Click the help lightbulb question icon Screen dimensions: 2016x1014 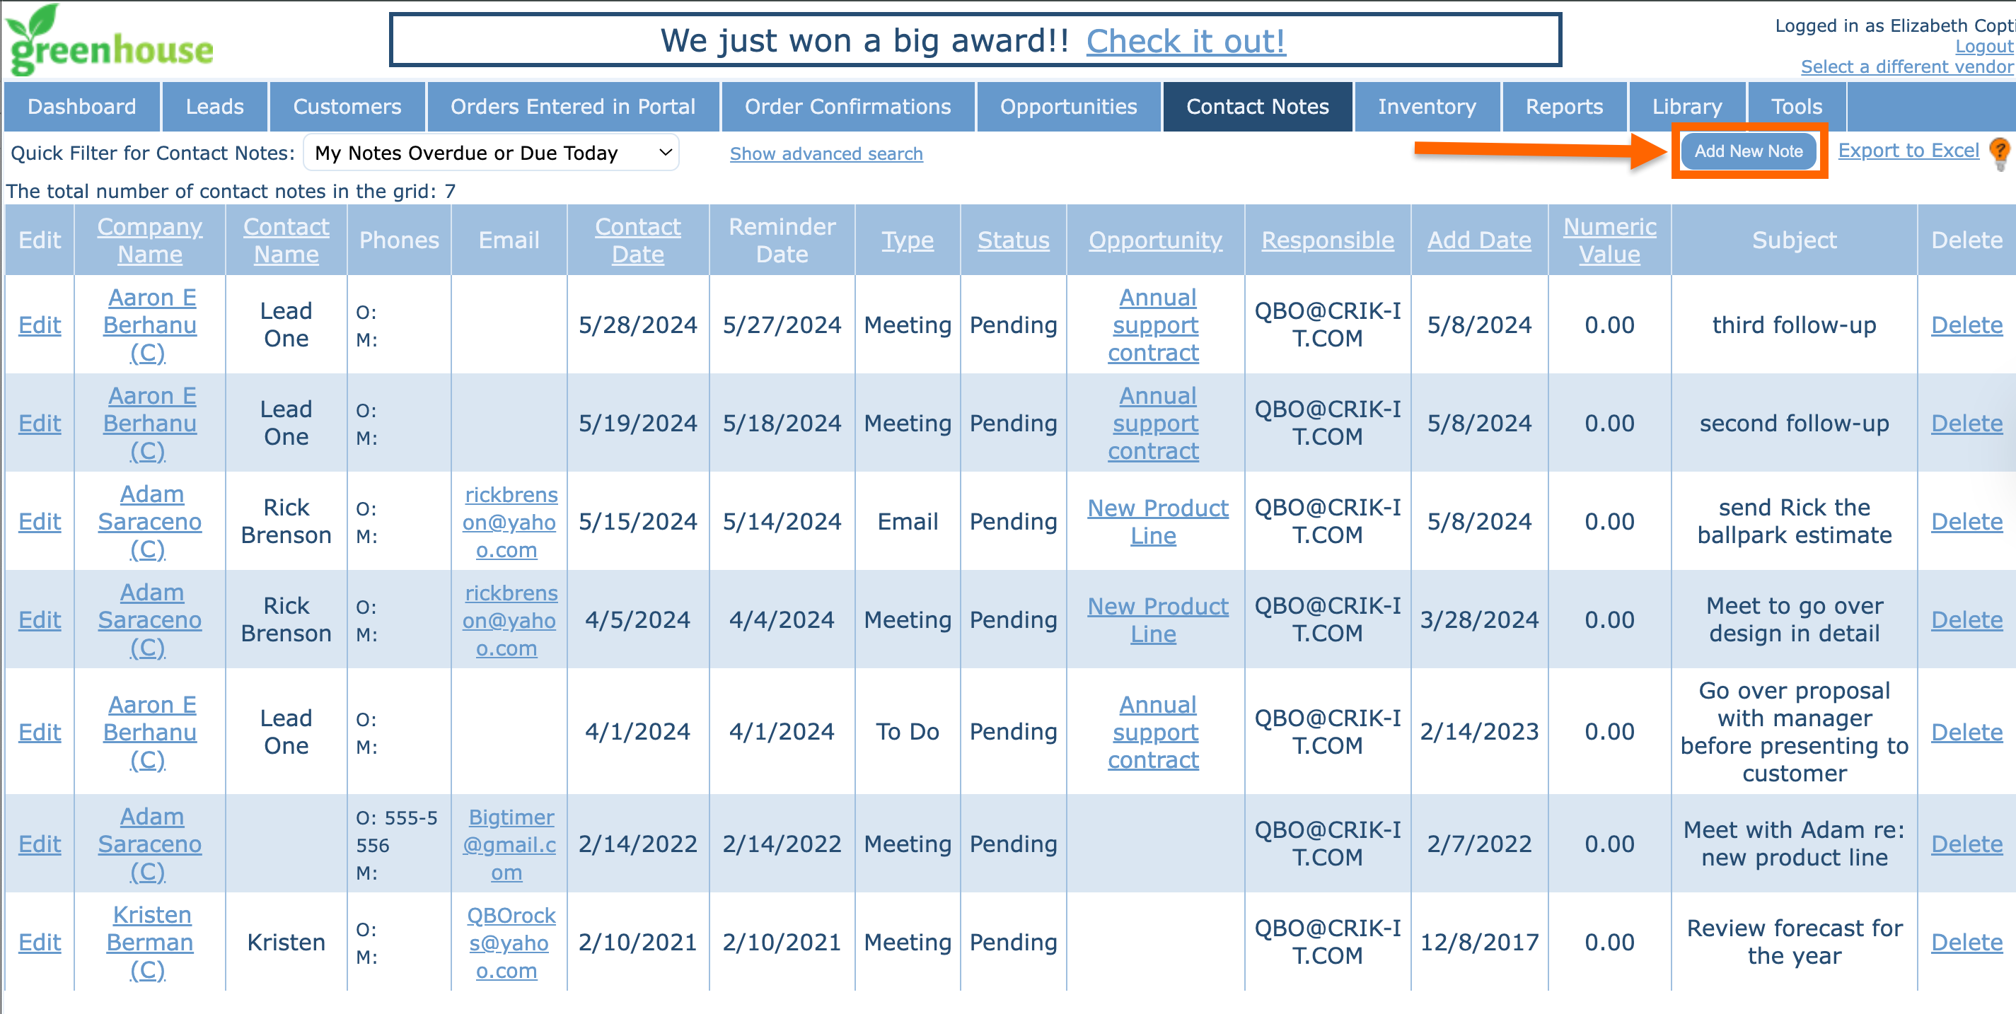2000,152
